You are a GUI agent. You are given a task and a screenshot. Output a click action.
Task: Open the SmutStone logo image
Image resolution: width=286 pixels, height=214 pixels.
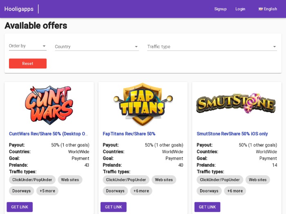[236, 103]
